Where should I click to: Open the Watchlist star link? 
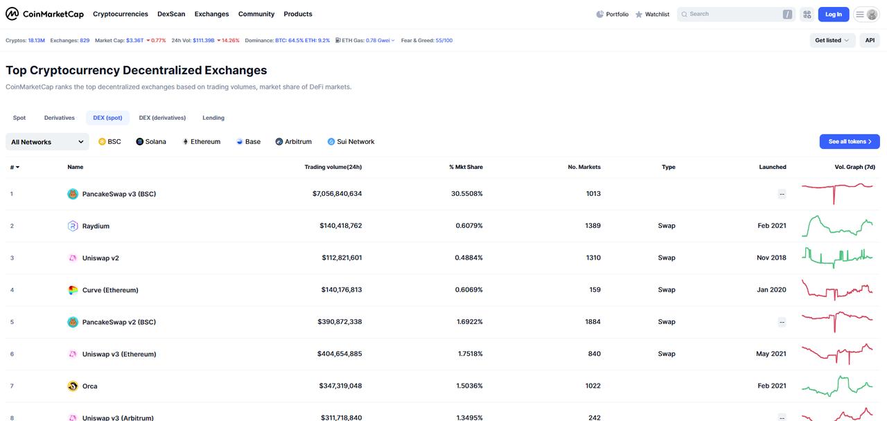[x=652, y=14]
